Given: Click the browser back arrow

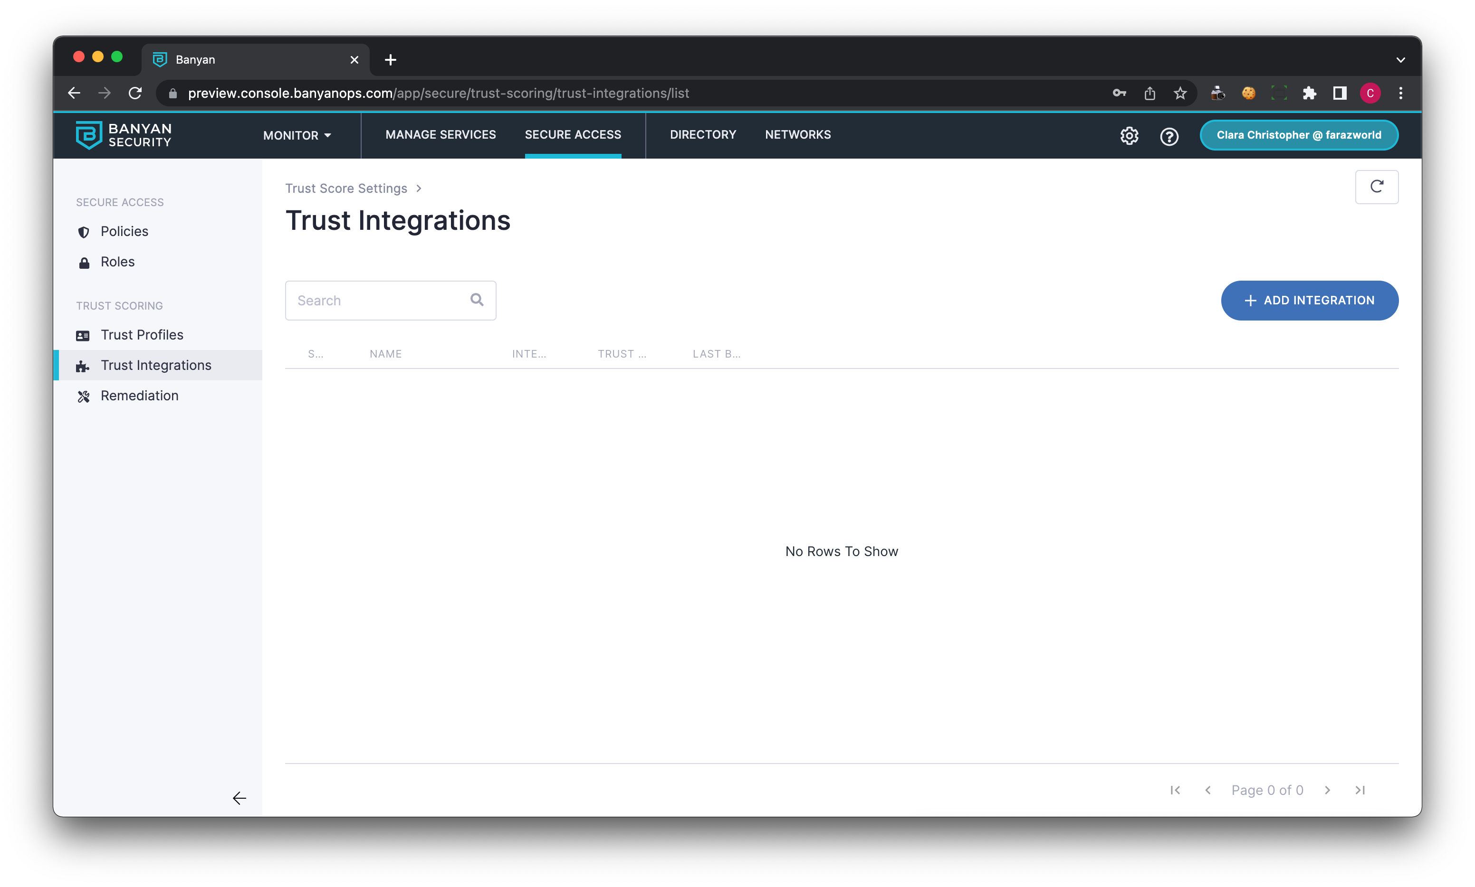Looking at the screenshot, I should 74,93.
